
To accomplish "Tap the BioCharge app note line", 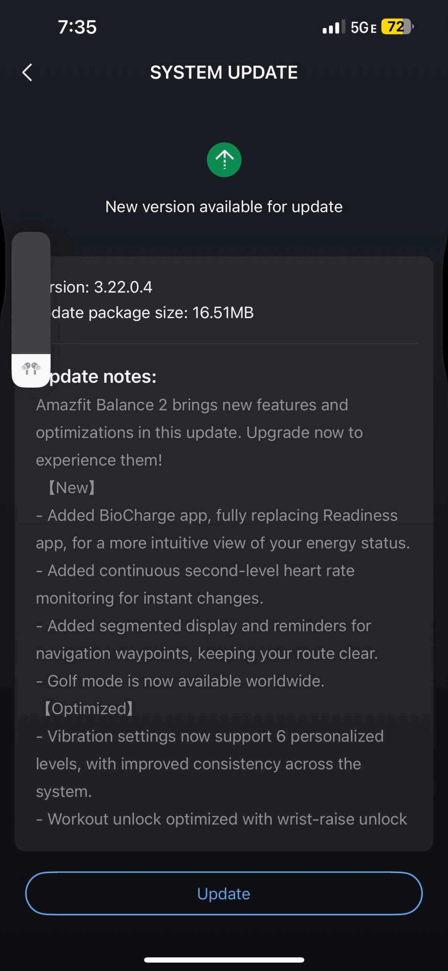I will click(x=223, y=516).
